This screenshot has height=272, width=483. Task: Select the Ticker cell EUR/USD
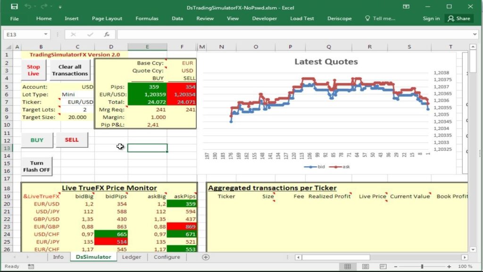click(77, 102)
